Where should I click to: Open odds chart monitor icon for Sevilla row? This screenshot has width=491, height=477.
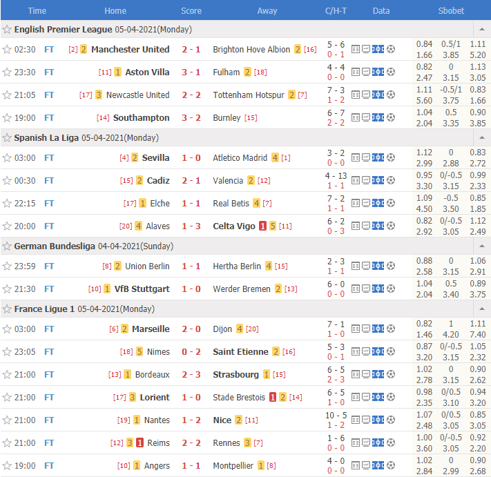[x=366, y=157]
